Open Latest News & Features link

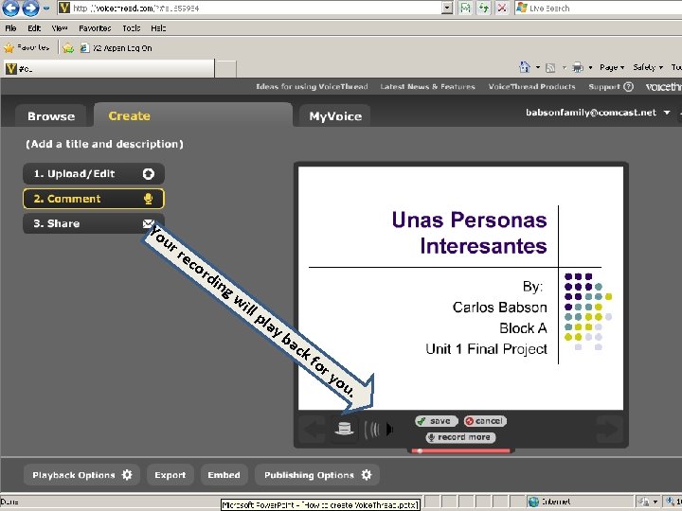[427, 86]
